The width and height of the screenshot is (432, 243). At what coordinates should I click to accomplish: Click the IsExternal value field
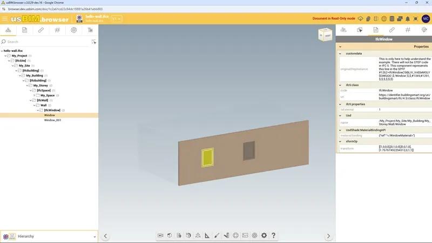tap(404, 110)
